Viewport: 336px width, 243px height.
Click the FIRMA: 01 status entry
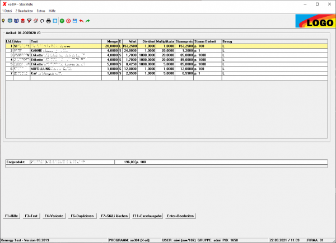coord(315,240)
